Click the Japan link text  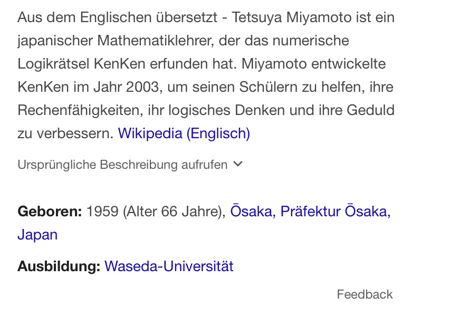pos(37,235)
